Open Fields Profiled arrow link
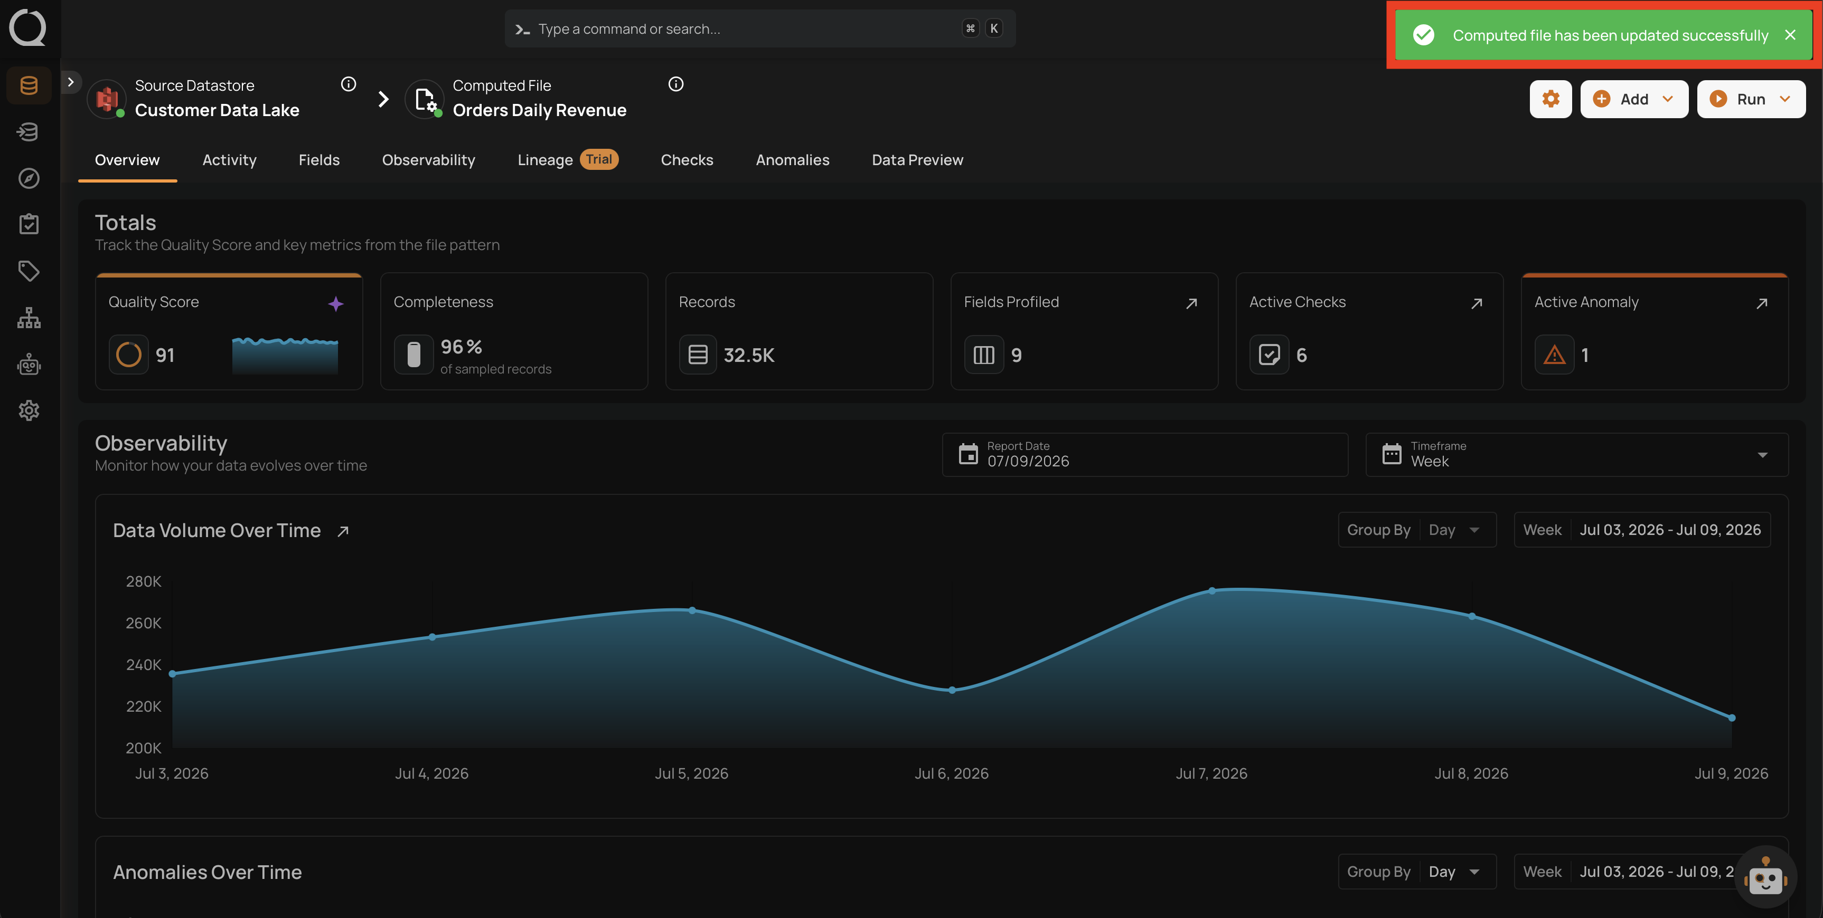 (x=1192, y=303)
